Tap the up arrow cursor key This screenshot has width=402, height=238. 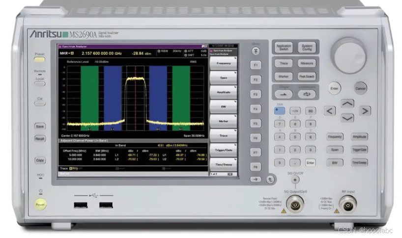[x=347, y=104]
